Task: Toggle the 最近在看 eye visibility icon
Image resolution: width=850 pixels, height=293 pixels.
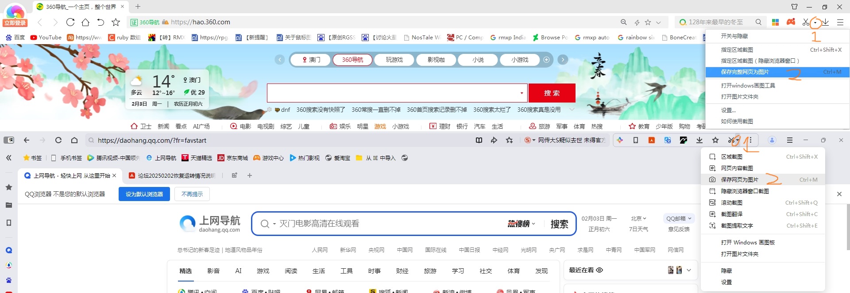Action: tap(599, 270)
